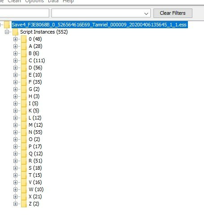The height and width of the screenshot is (218, 204).
Task: Select the R (51) tree row label
Action: 35,161
